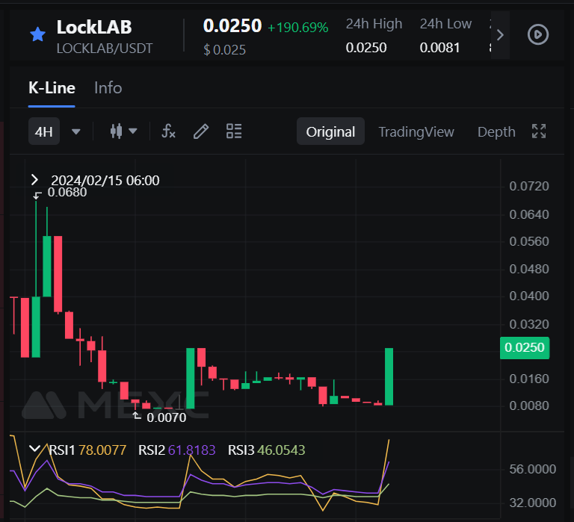Image resolution: width=574 pixels, height=522 pixels.
Task: Select the Original chart view
Action: tap(330, 131)
